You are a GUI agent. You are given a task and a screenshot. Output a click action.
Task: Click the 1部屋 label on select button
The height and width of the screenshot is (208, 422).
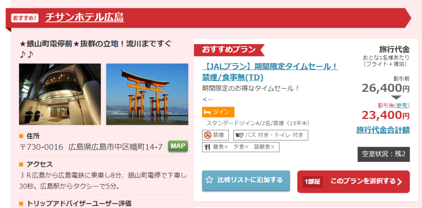(x=312, y=182)
